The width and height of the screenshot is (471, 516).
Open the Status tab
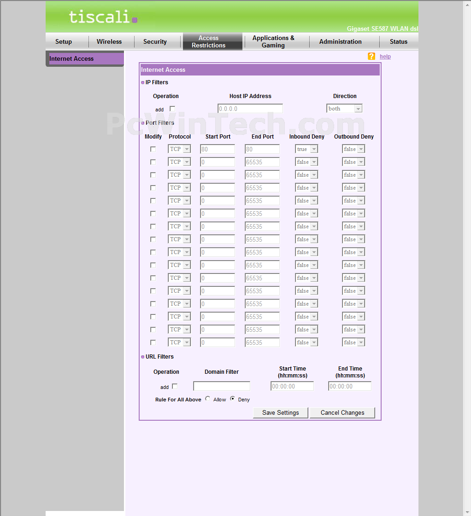point(399,42)
